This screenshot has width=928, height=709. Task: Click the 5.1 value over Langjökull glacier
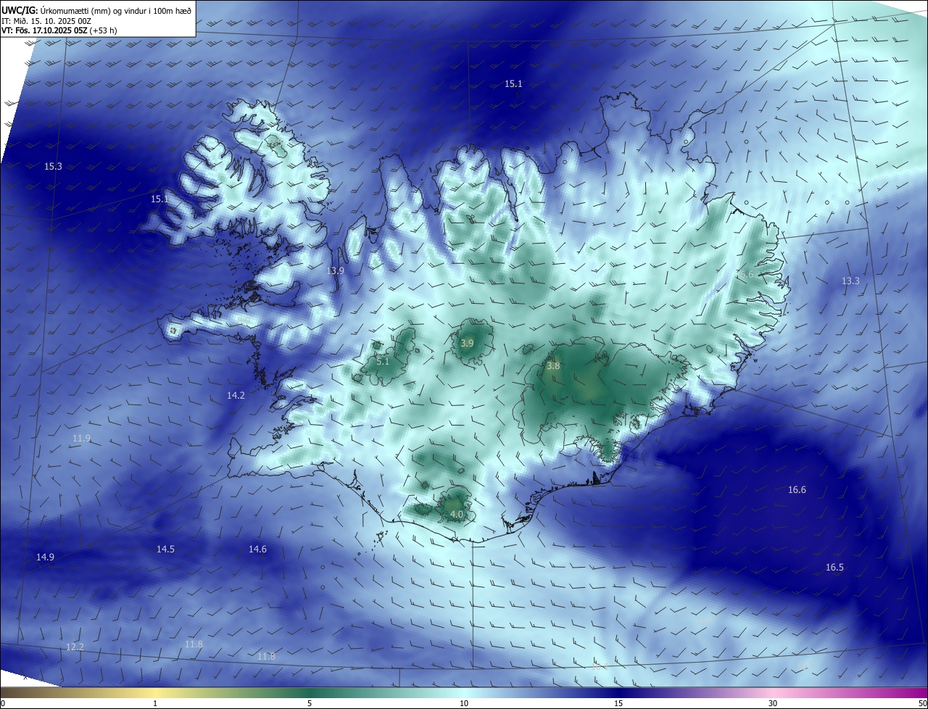pos(383,361)
